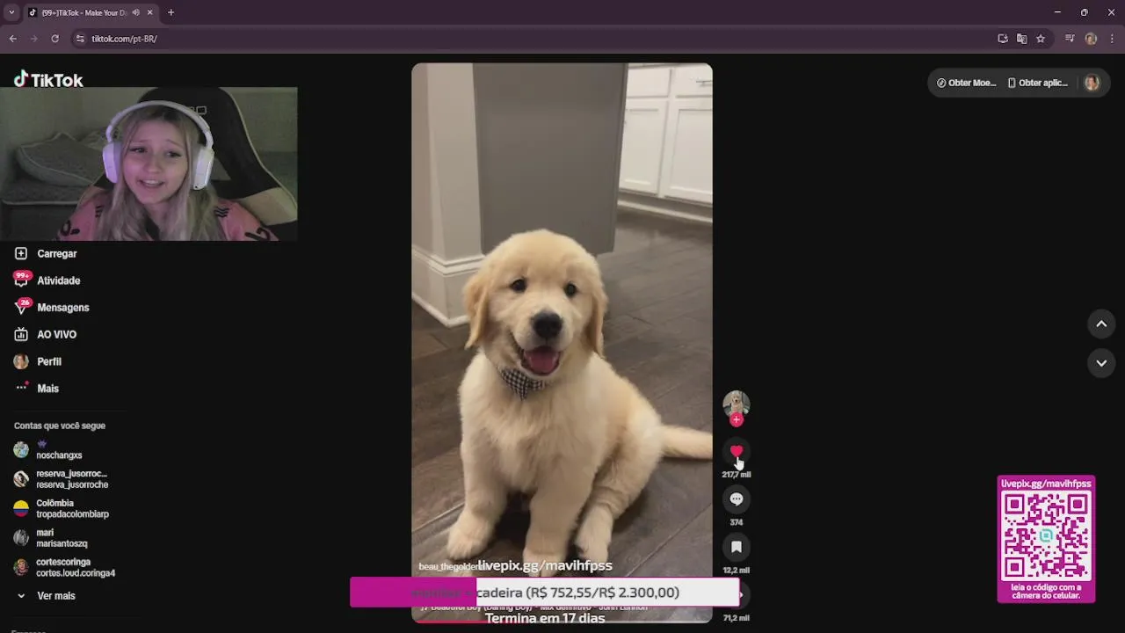The width and height of the screenshot is (1125, 633).
Task: Click the TikTok logo
Action: [48, 79]
